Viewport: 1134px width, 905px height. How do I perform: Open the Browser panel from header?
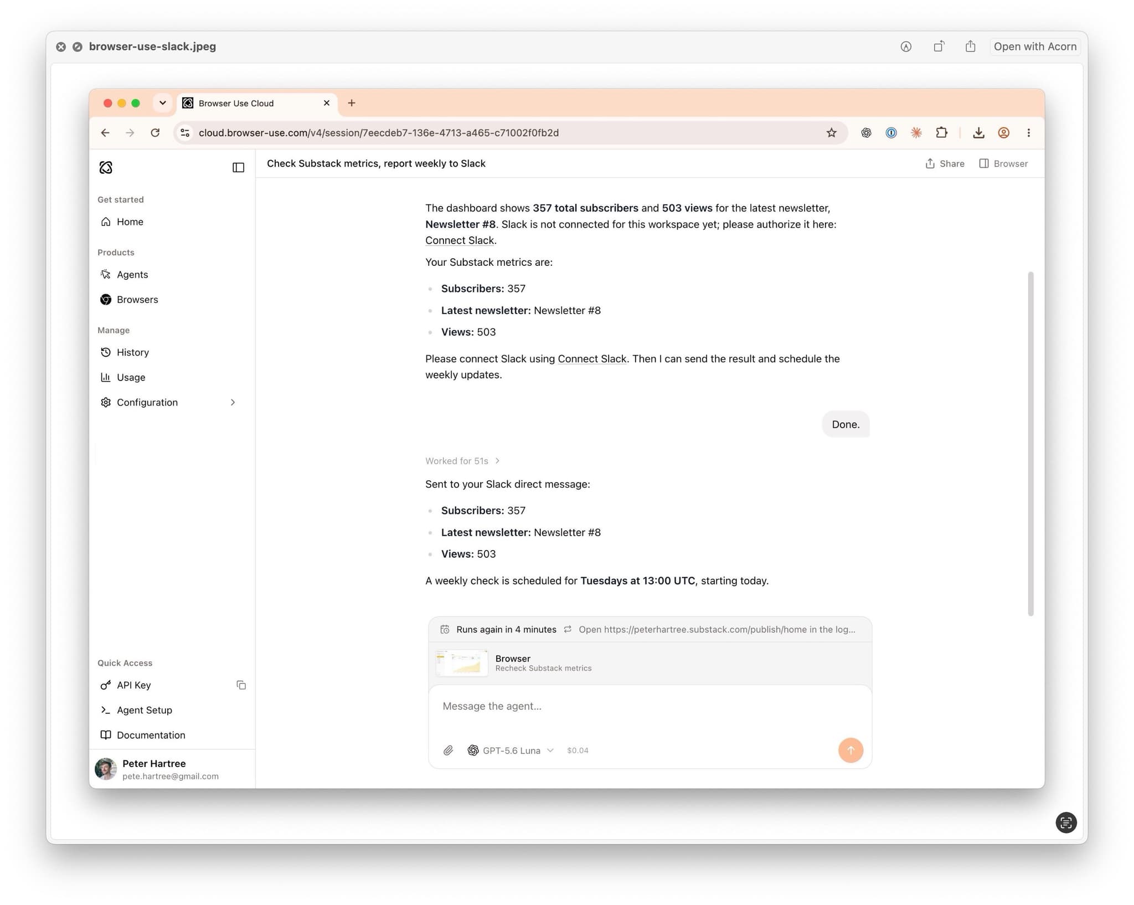click(x=1003, y=163)
